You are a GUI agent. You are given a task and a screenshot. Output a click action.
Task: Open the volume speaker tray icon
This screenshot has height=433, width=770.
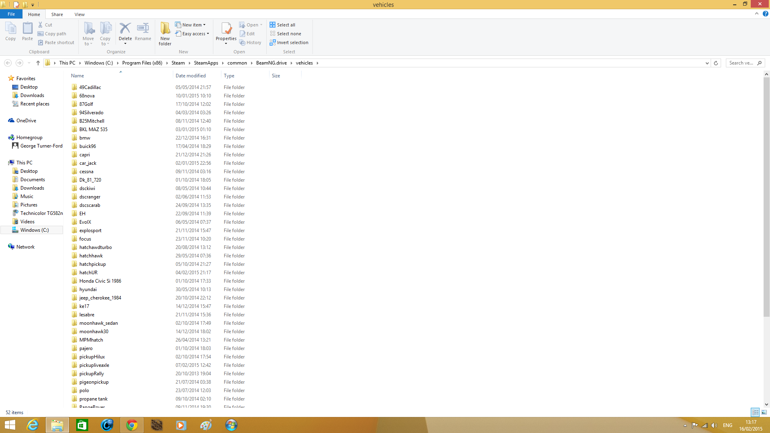(714, 425)
